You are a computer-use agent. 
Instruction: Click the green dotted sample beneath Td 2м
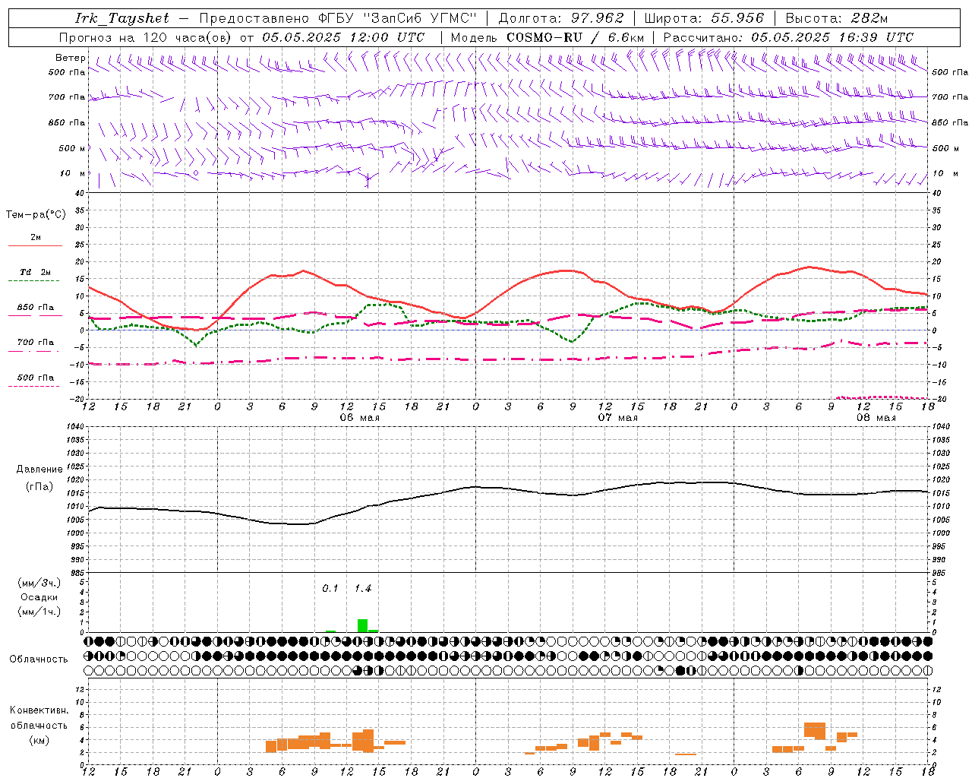click(33, 281)
